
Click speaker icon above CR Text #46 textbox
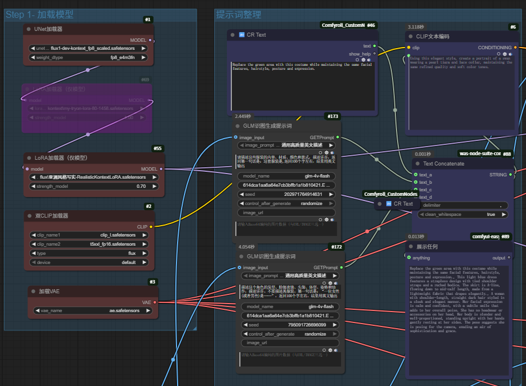click(x=369, y=60)
